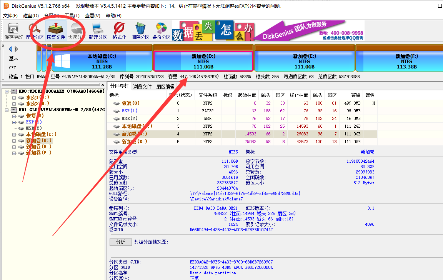
Task: Open the 文件(F) menu
Action: (10, 15)
